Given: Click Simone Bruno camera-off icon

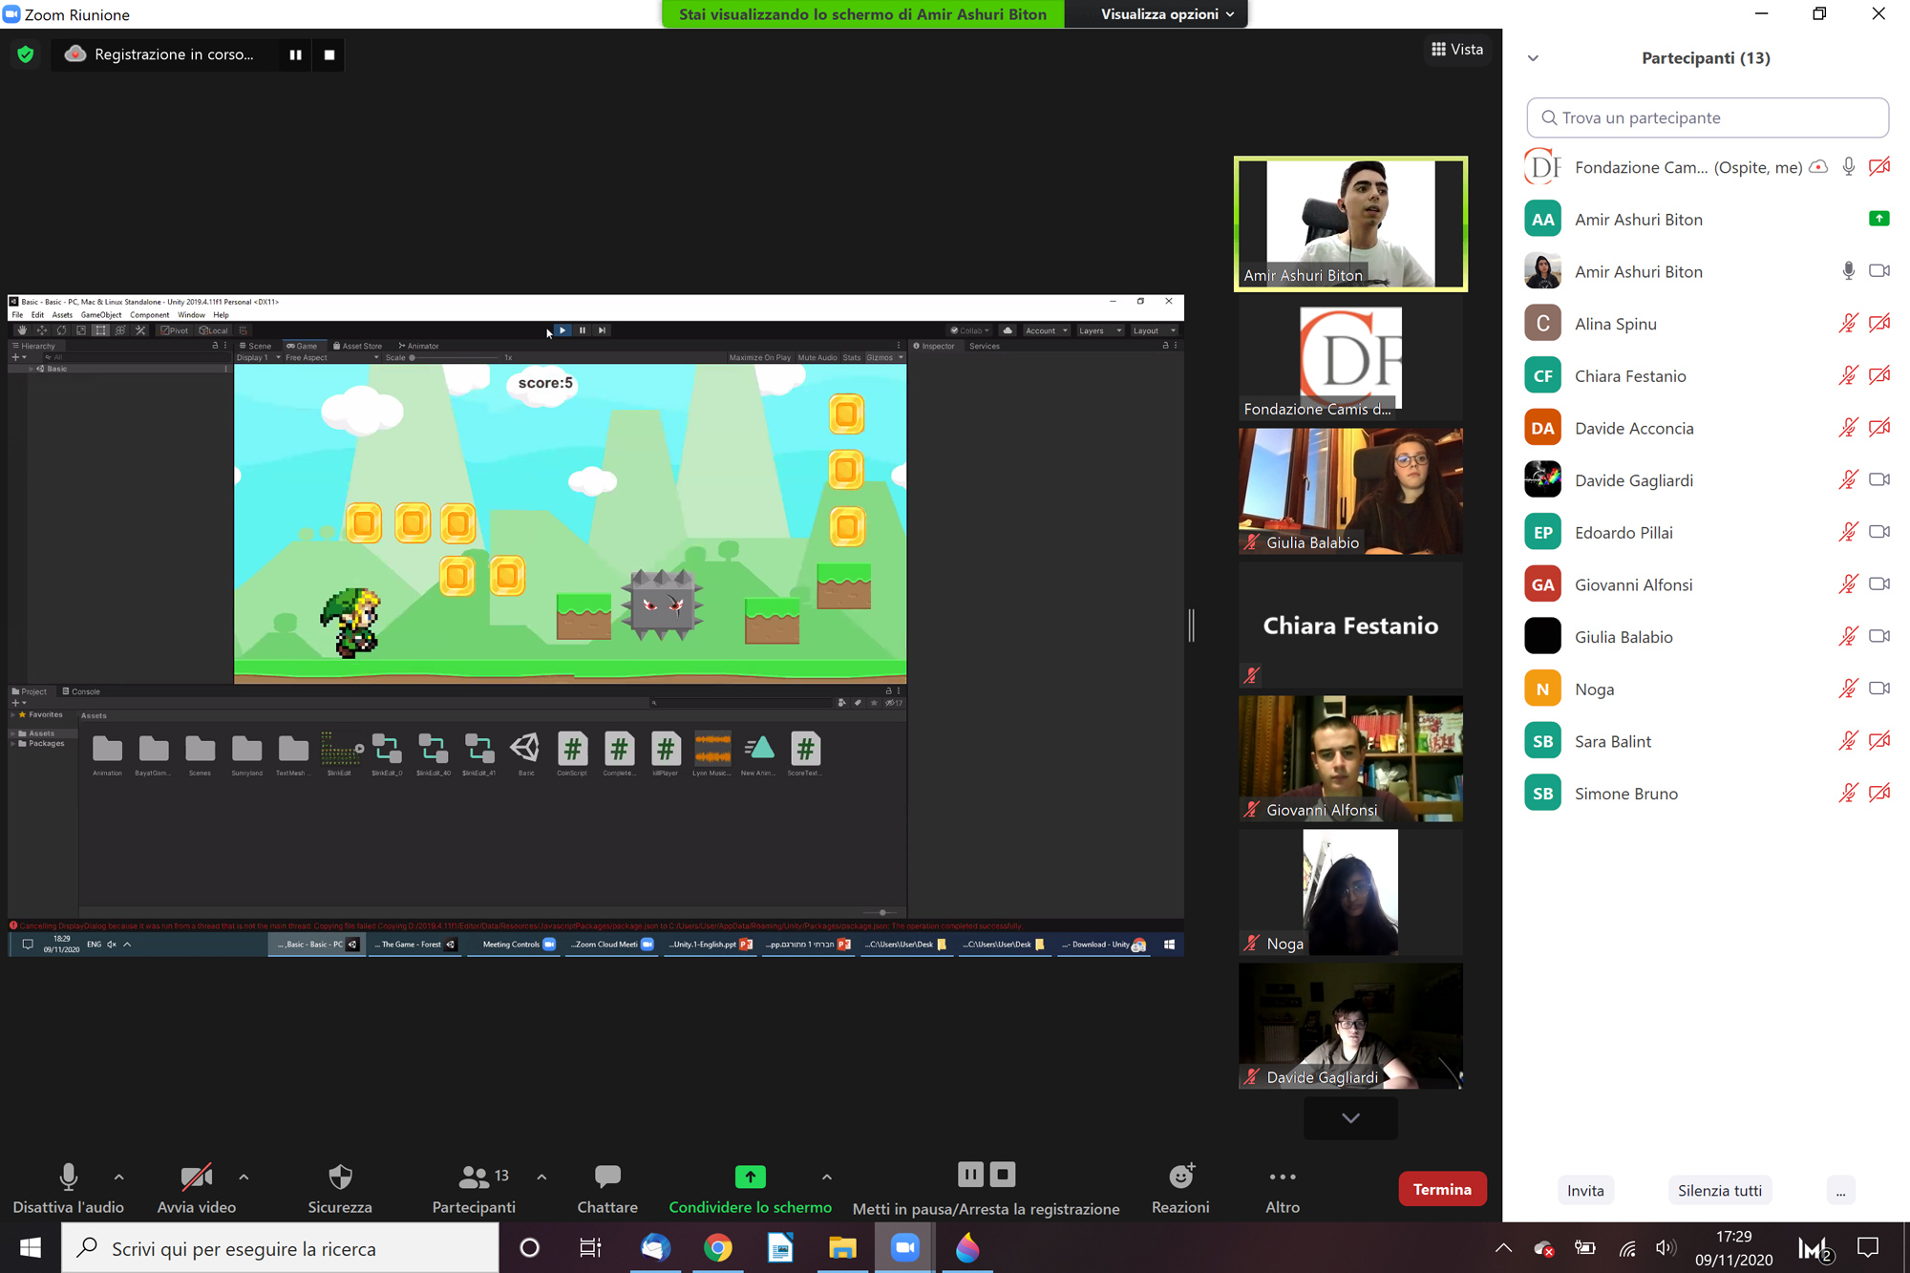Looking at the screenshot, I should (x=1879, y=794).
